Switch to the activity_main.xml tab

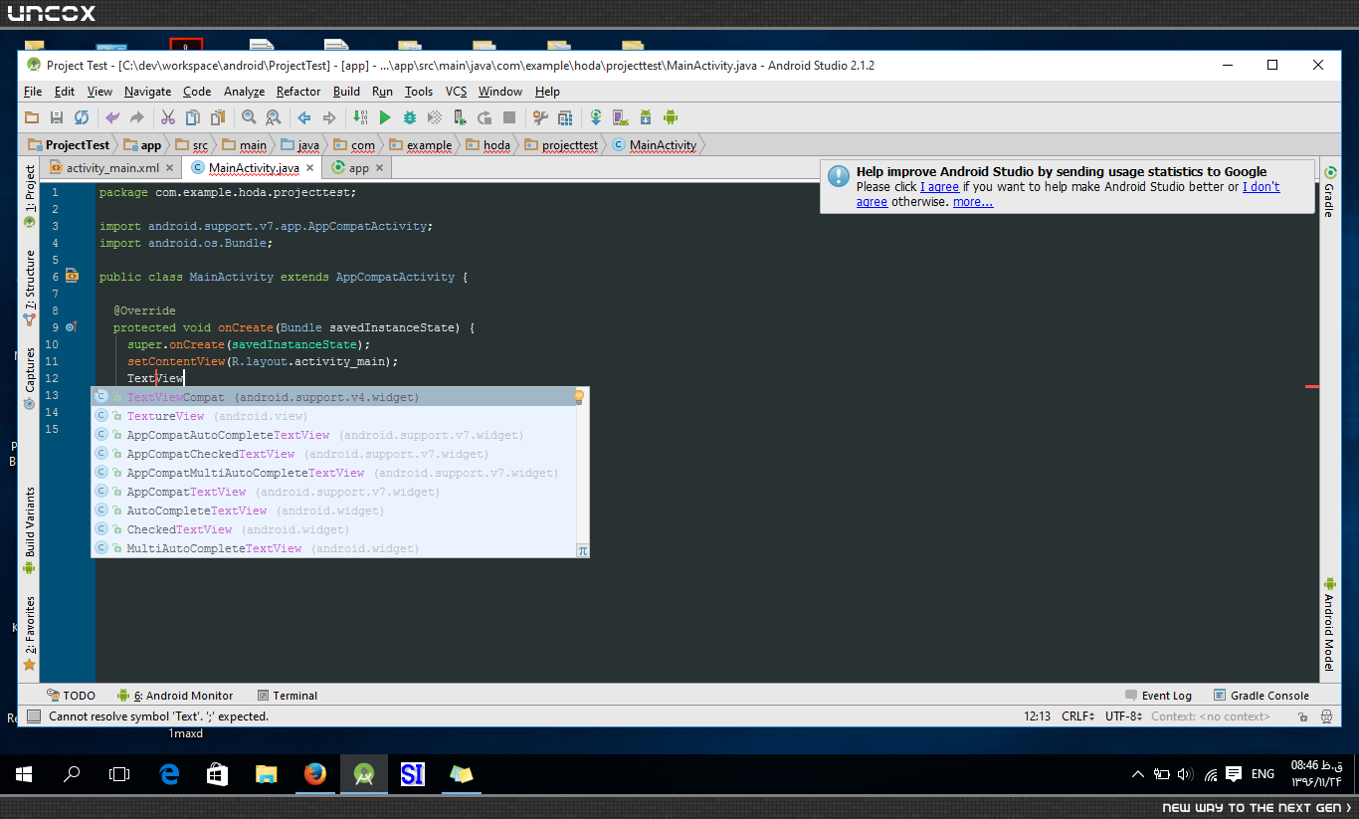click(112, 168)
